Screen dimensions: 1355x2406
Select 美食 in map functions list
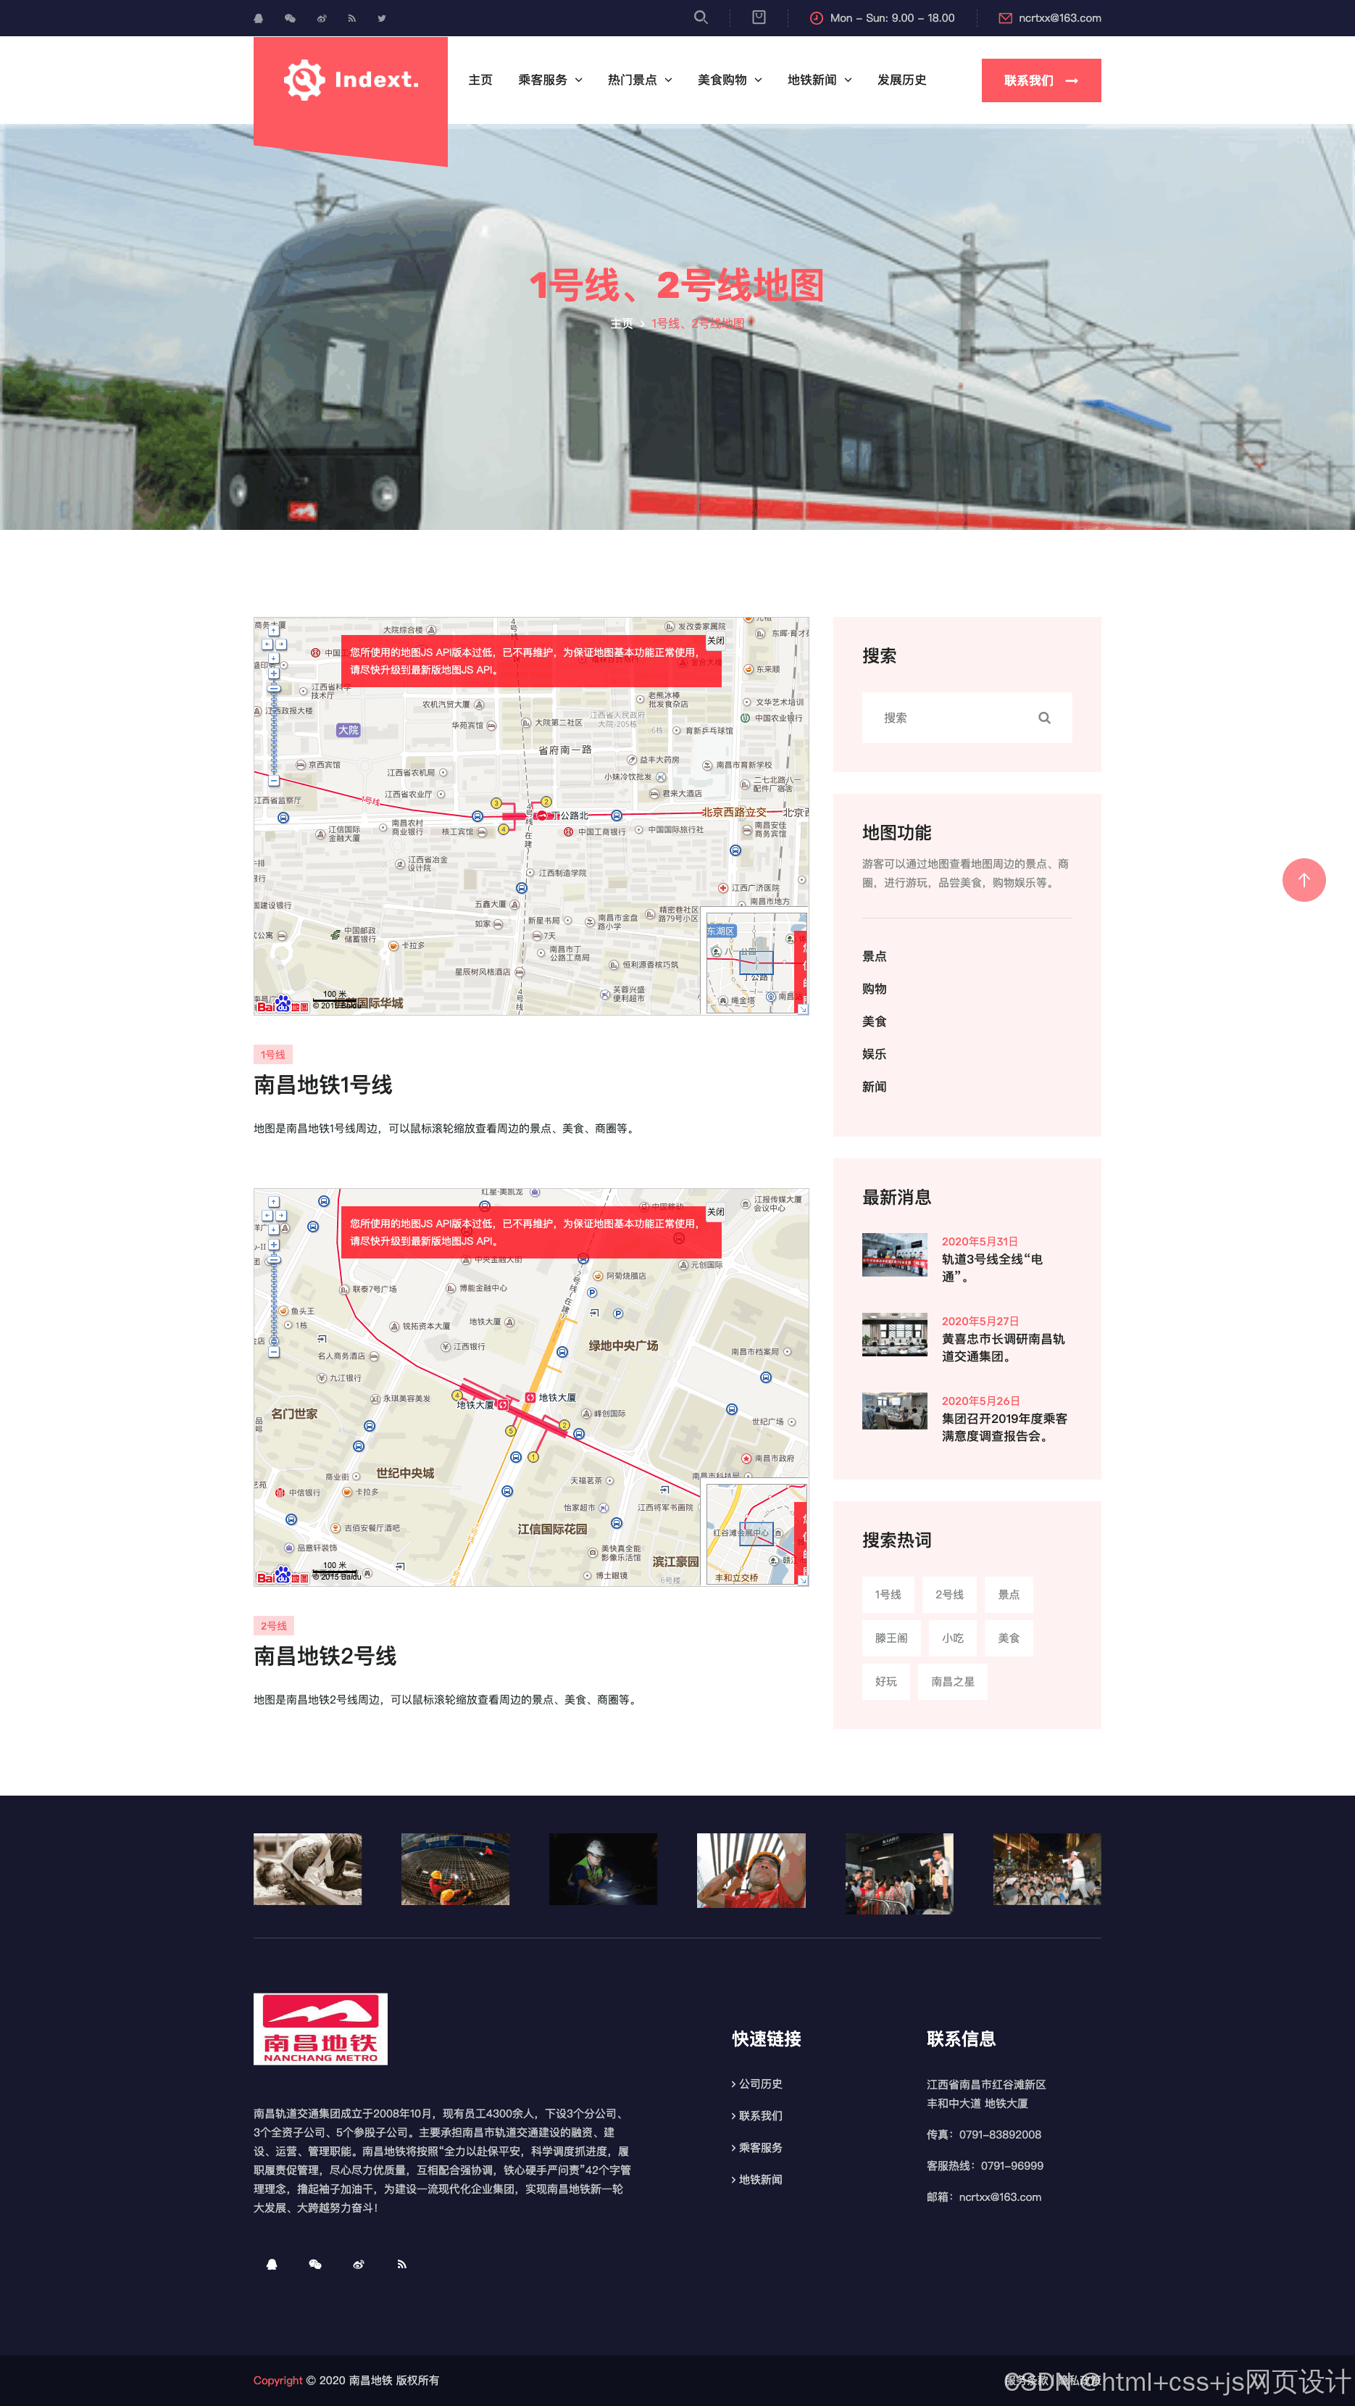click(874, 1021)
